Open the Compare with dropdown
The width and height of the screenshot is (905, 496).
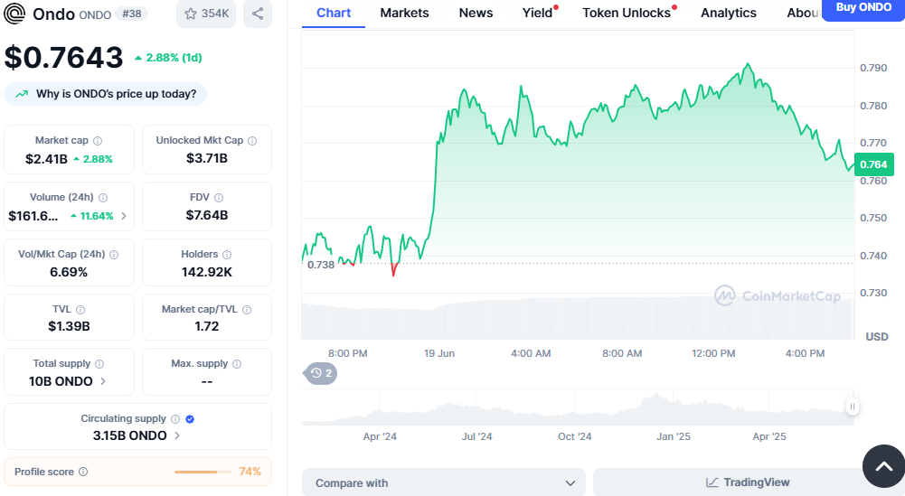444,482
